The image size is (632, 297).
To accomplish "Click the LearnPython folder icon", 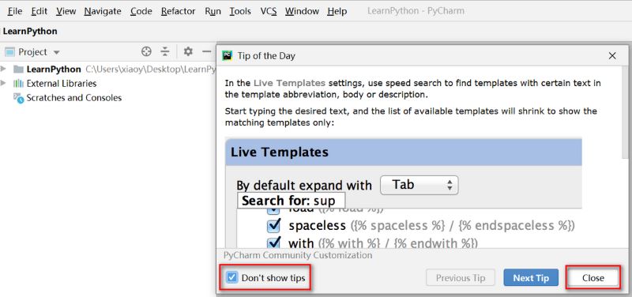I will click(x=18, y=70).
